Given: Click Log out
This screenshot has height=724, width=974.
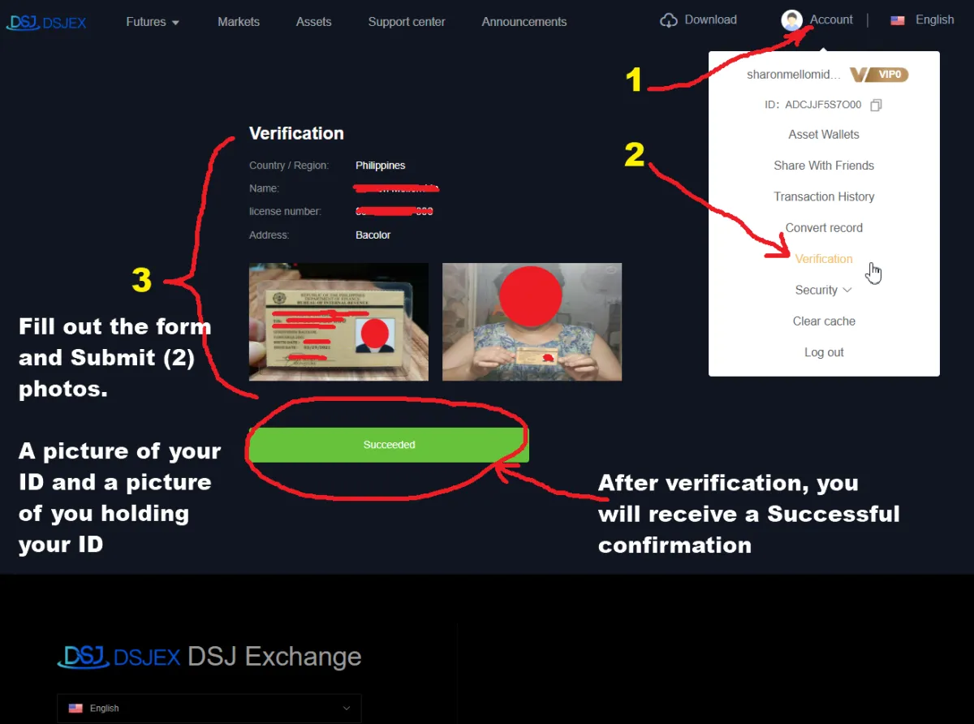Looking at the screenshot, I should 824,352.
